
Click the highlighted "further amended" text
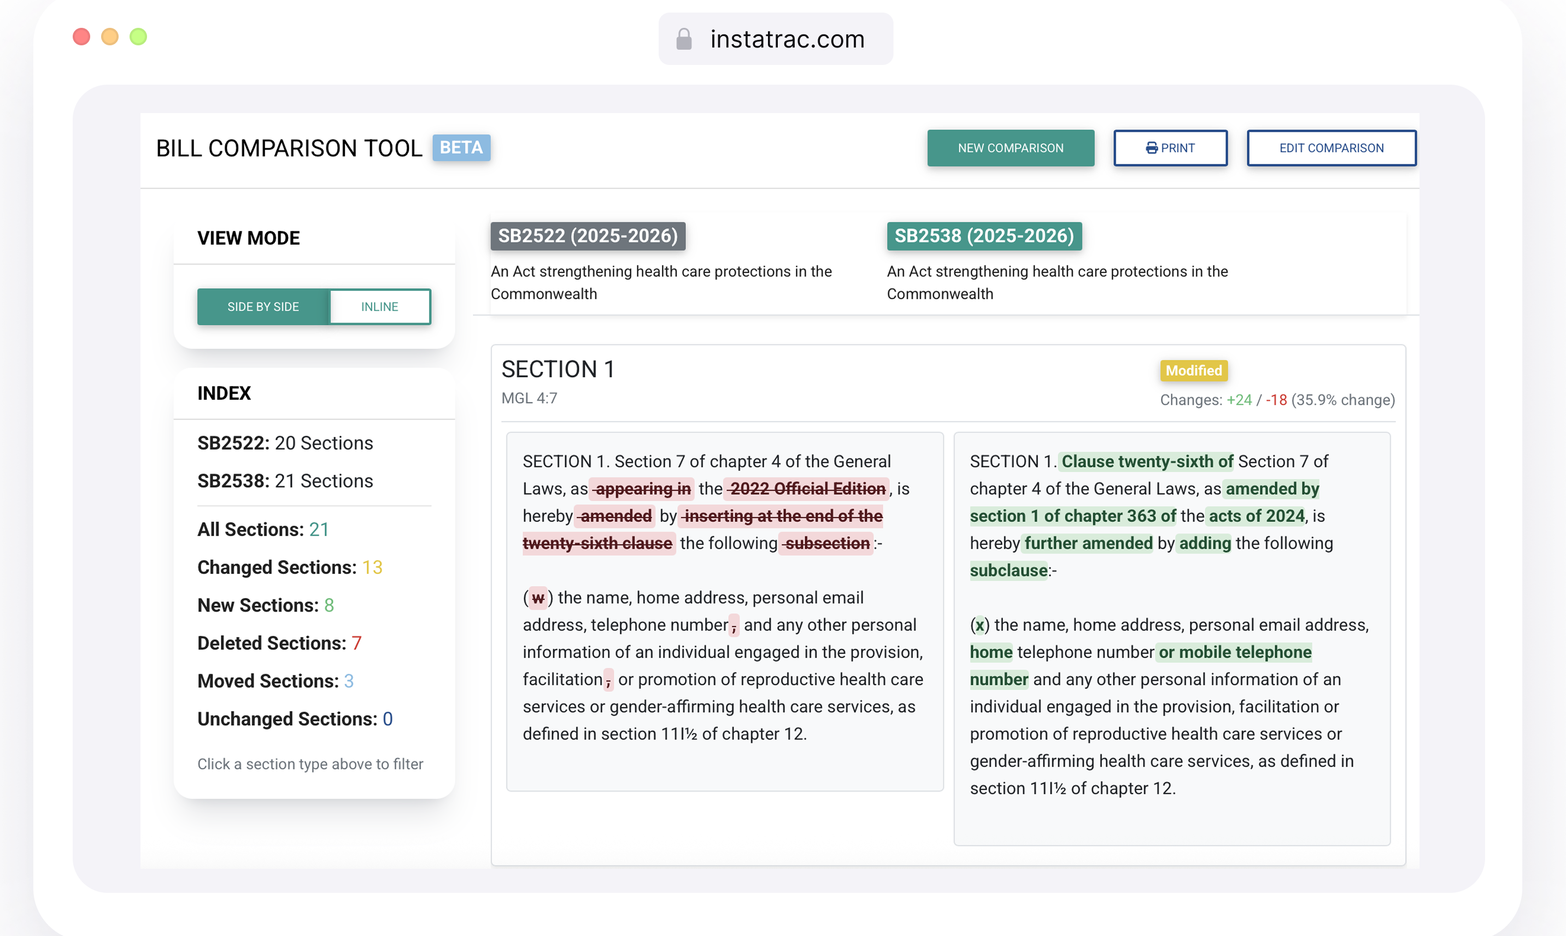pos(1088,543)
